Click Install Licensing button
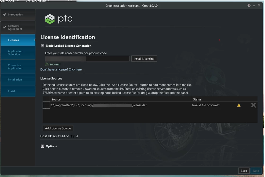Image resolution: width=265 pixels, height=177 pixels. (x=144, y=59)
